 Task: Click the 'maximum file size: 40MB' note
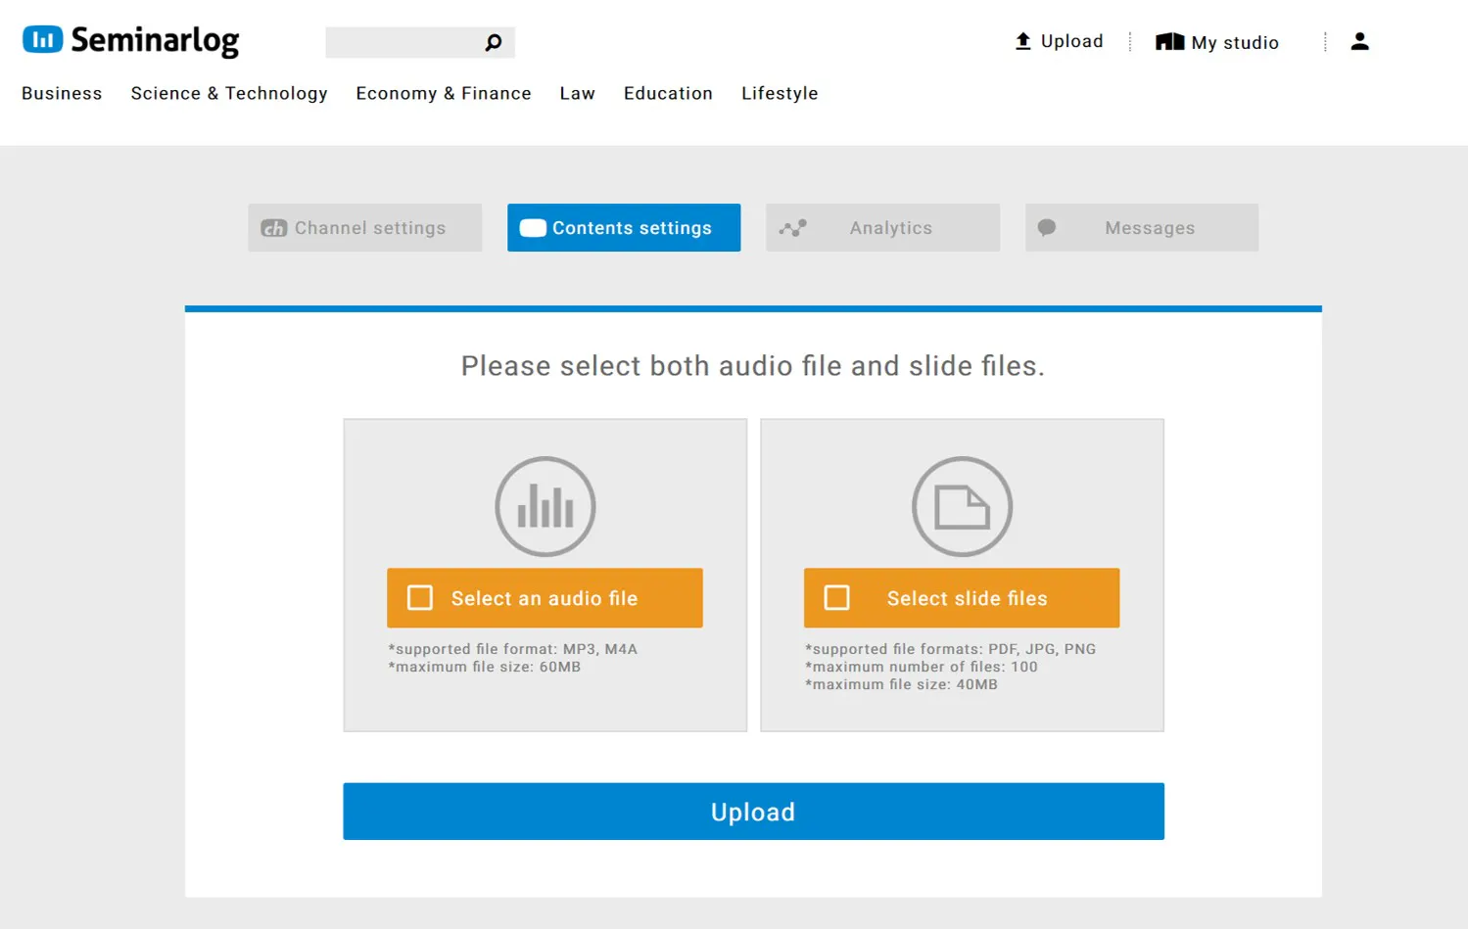[901, 684]
